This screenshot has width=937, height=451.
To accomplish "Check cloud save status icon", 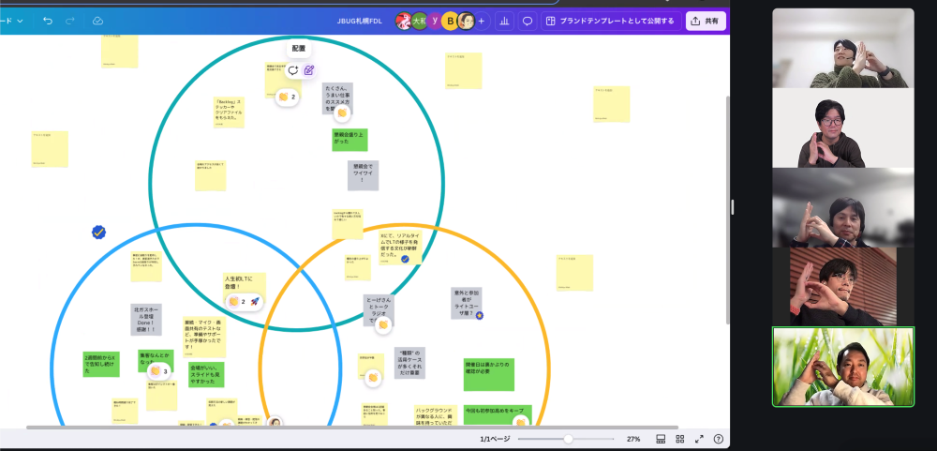I will pos(97,21).
